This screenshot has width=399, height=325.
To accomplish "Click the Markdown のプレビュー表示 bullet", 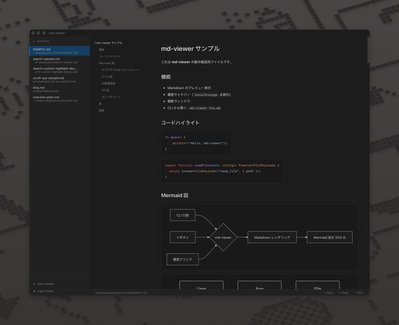I will [189, 88].
